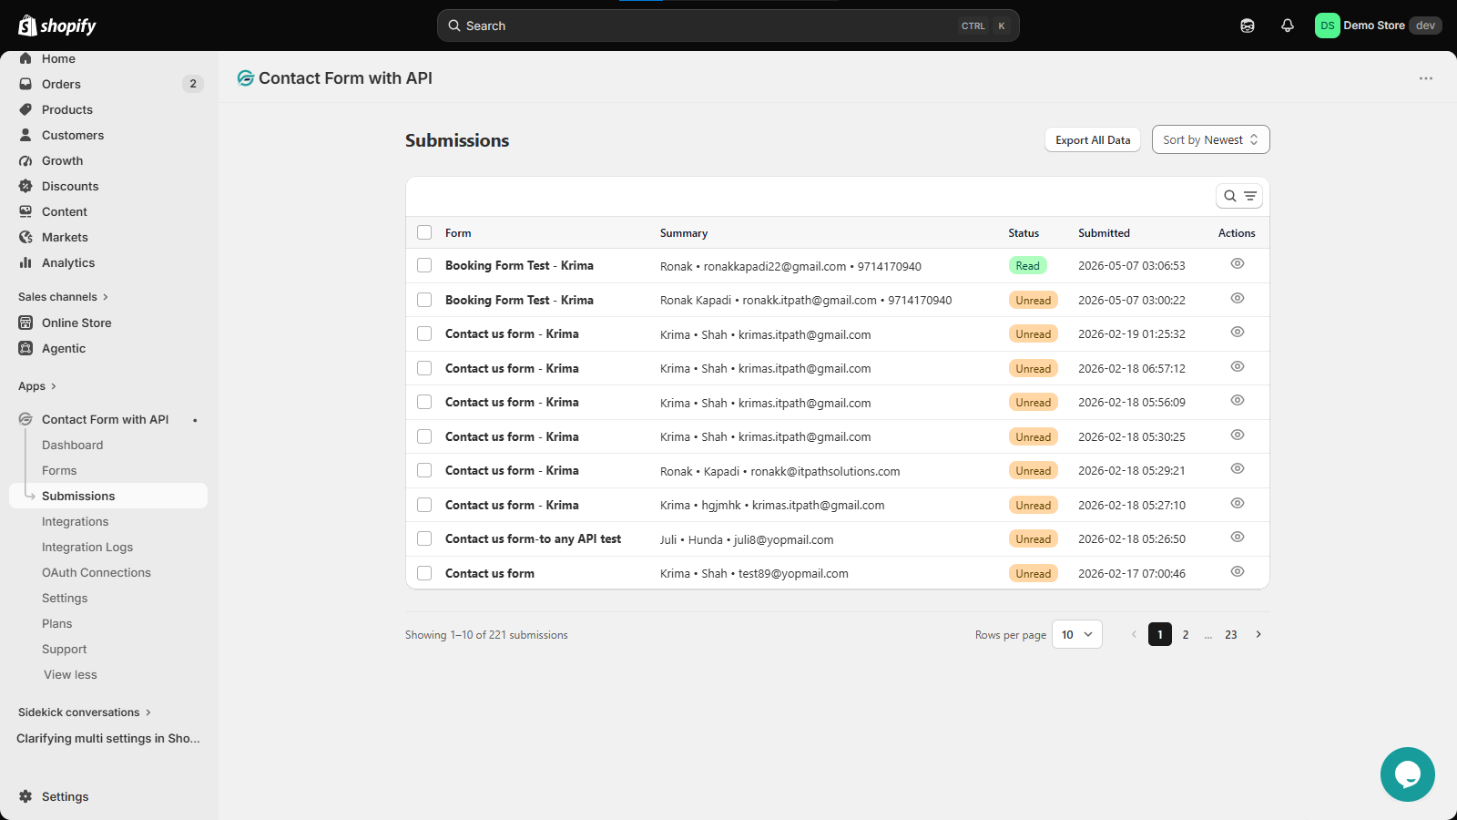This screenshot has height=820, width=1457.
Task: Open search and filter submissions
Action: (1239, 196)
